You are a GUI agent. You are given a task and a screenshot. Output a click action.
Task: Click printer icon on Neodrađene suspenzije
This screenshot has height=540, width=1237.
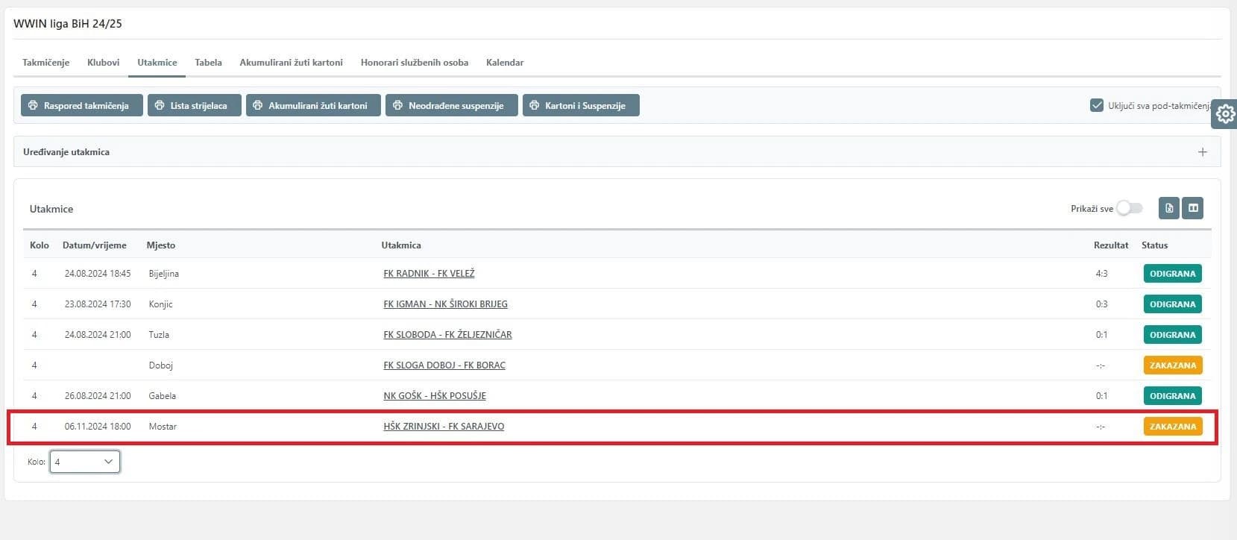[x=397, y=105]
